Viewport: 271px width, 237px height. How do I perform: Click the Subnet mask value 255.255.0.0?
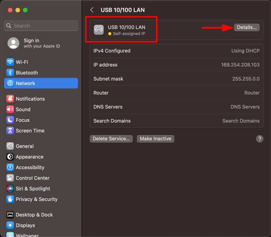246,79
